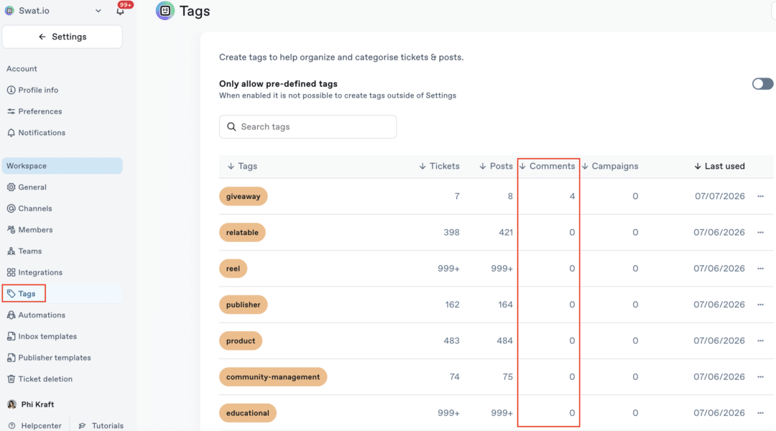Click the Integrations grid icon

[11, 272]
